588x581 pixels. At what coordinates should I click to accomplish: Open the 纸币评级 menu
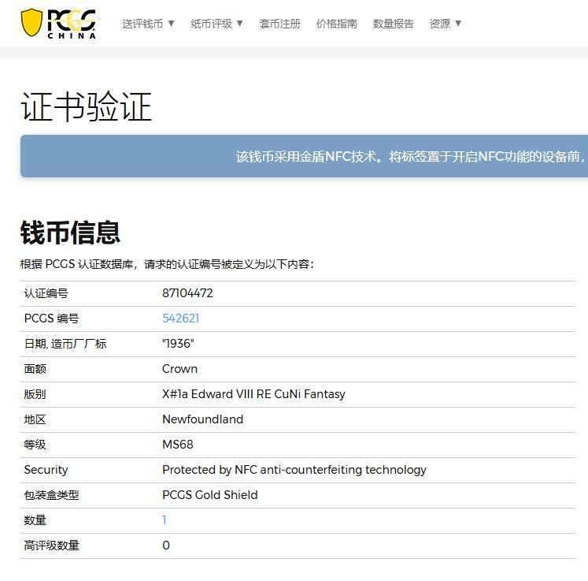tap(211, 24)
